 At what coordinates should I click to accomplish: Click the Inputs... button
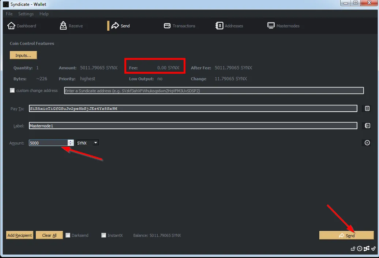[23, 55]
